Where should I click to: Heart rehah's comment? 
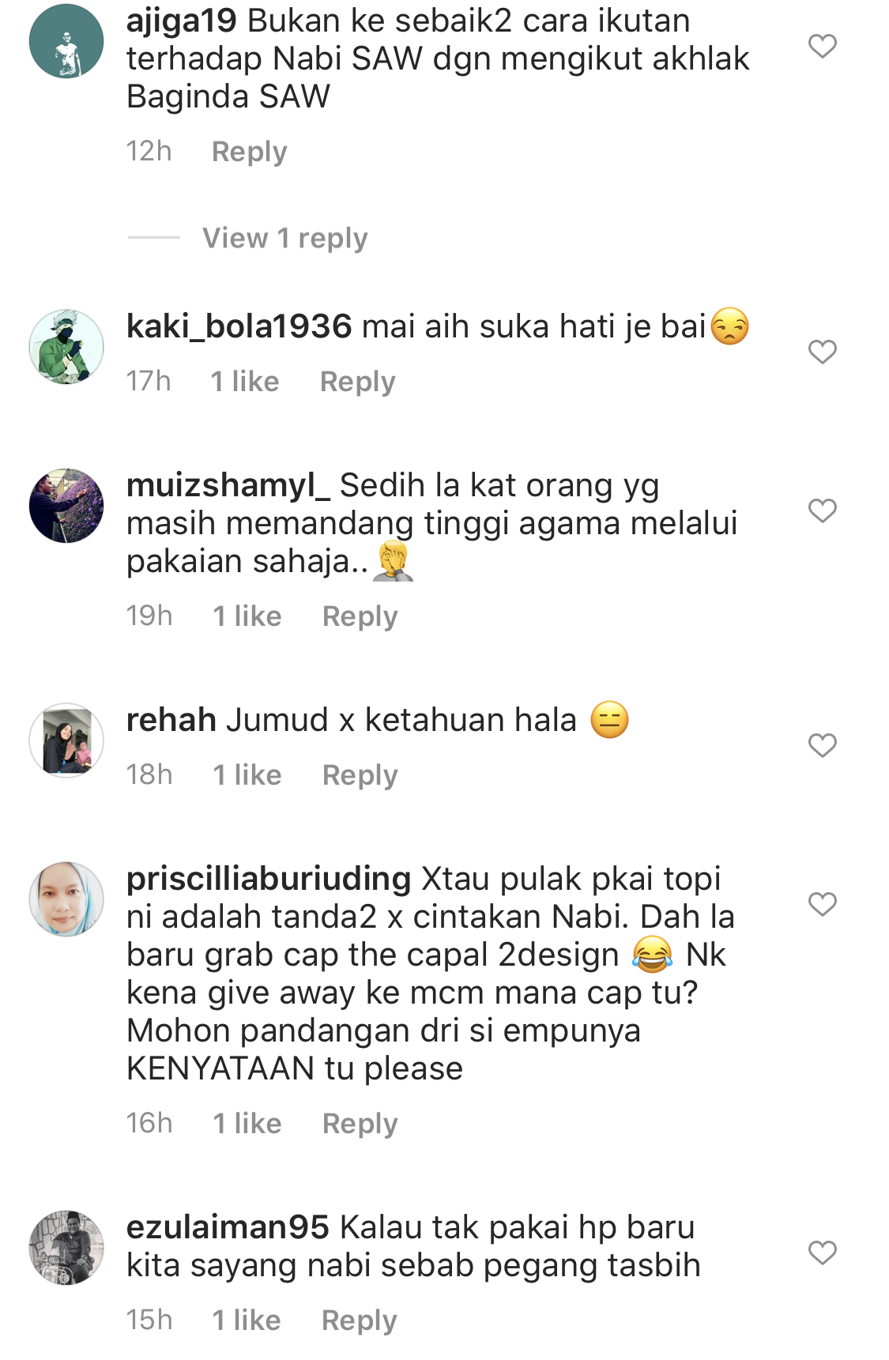pos(822,745)
